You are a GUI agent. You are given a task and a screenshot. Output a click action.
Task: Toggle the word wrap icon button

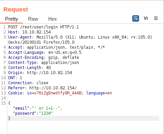point(136,18)
